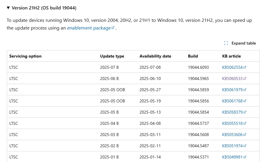Image resolution: width=280 pixels, height=162 pixels.
Task: Collapse the Version 21H2 (OS build 19044) section
Action: [x=42, y=8]
